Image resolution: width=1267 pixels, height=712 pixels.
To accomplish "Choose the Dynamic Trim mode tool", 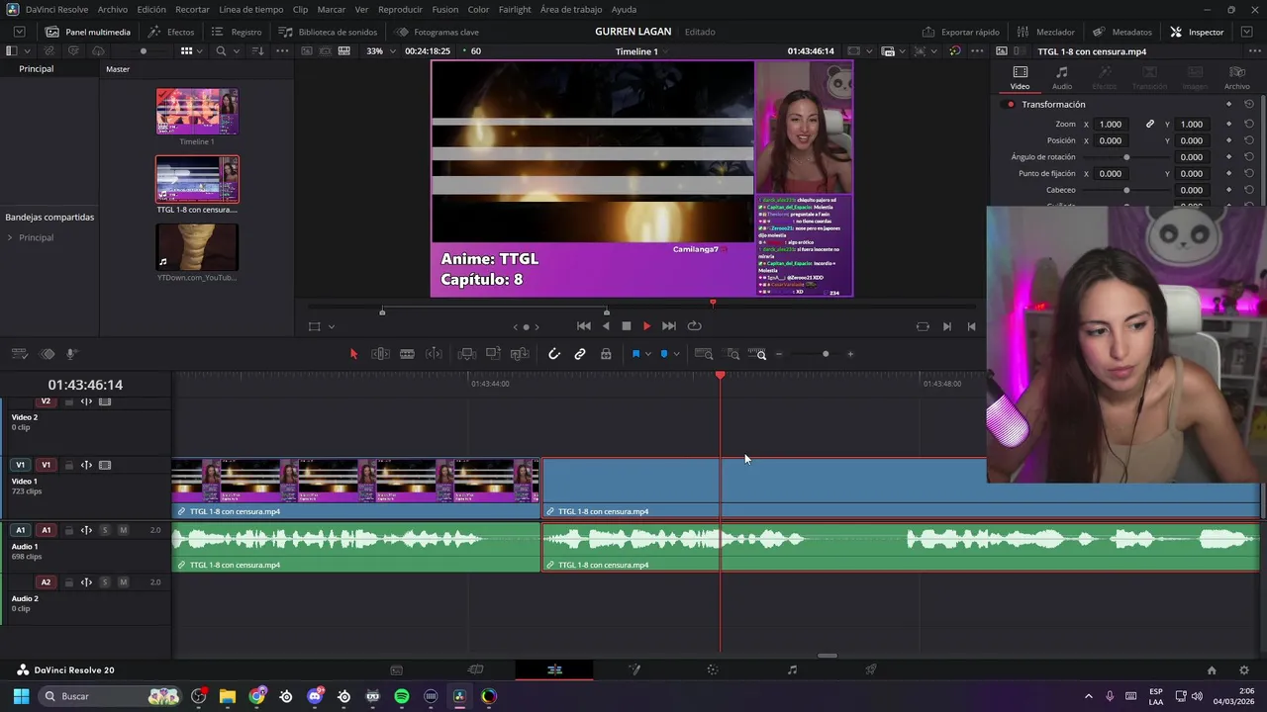I will 434,354.
